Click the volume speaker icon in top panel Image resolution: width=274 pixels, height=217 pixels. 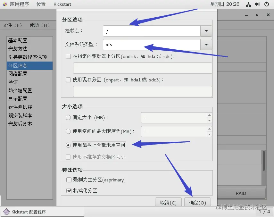(x=257, y=4)
